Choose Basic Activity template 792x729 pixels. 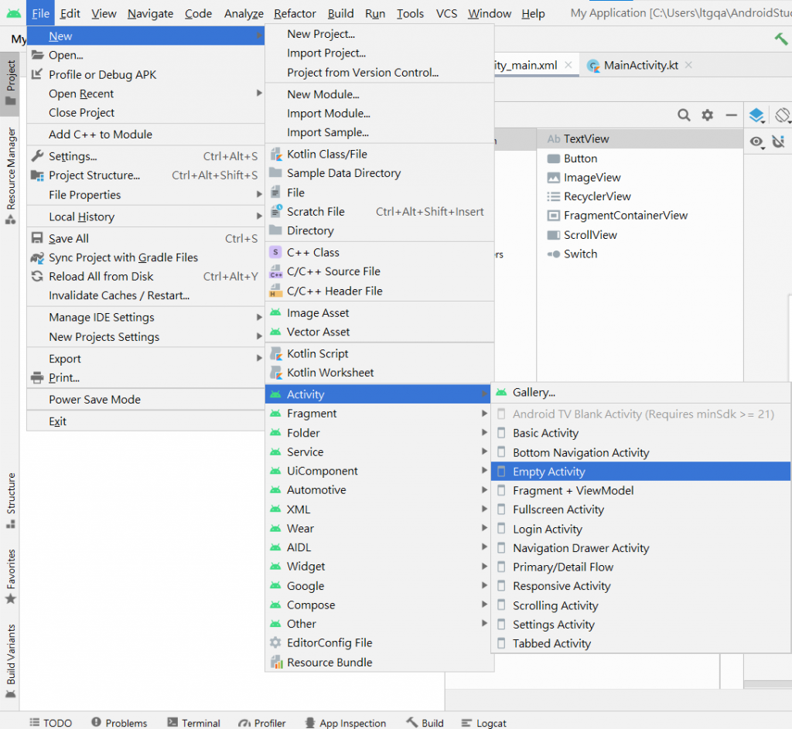coord(640,433)
